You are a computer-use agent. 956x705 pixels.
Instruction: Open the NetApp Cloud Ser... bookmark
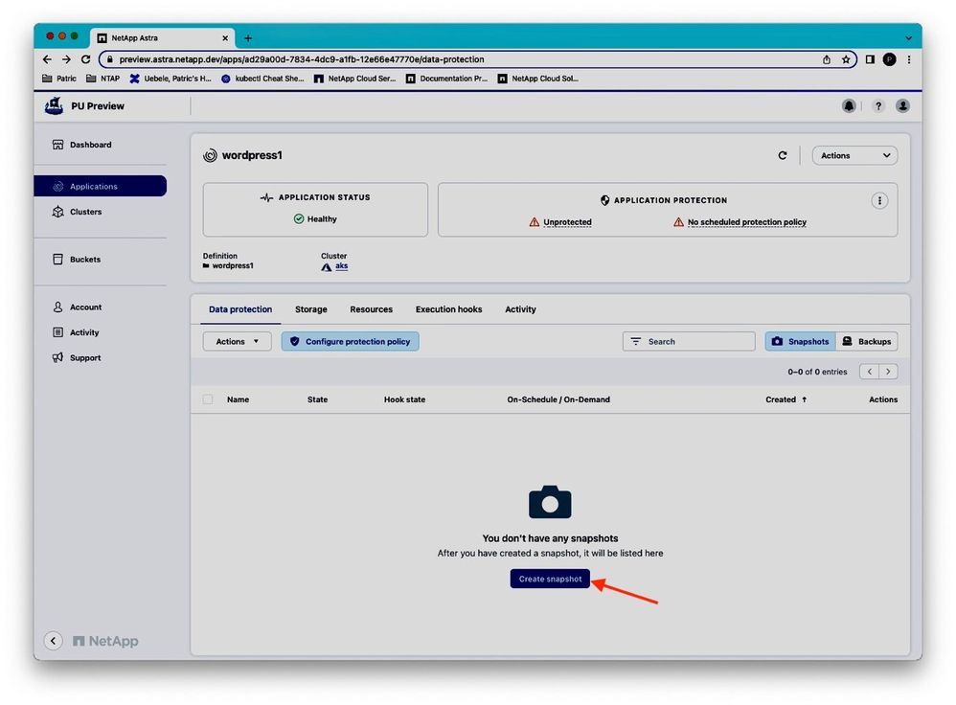(x=354, y=78)
